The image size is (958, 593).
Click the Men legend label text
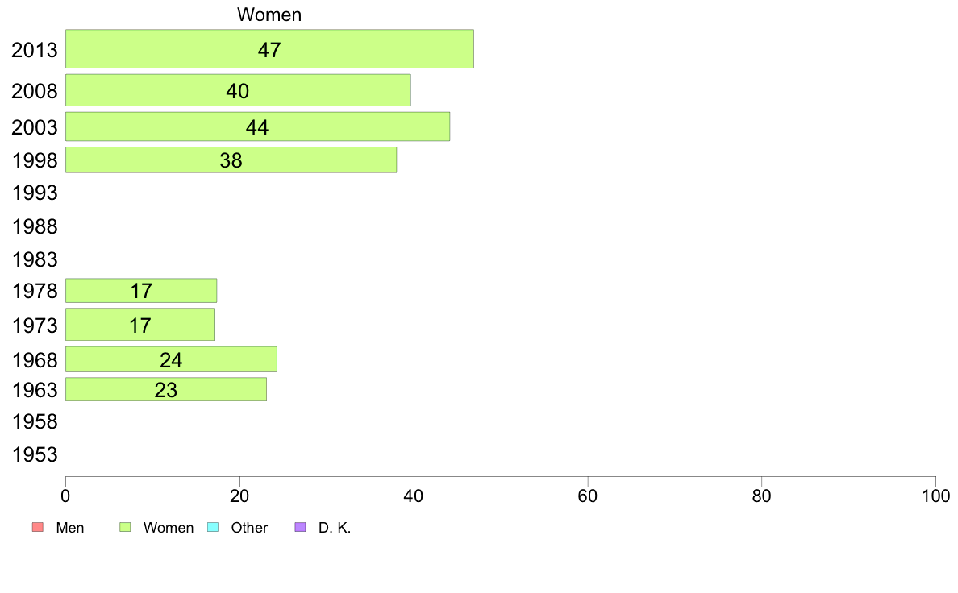point(69,528)
